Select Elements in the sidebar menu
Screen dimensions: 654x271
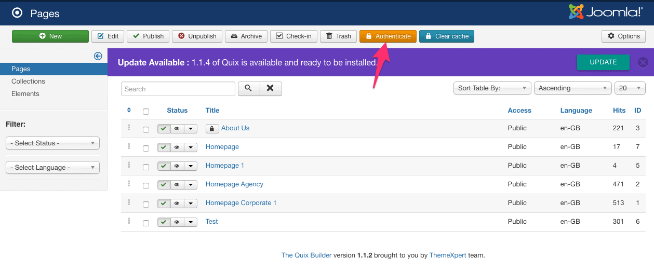pos(25,94)
